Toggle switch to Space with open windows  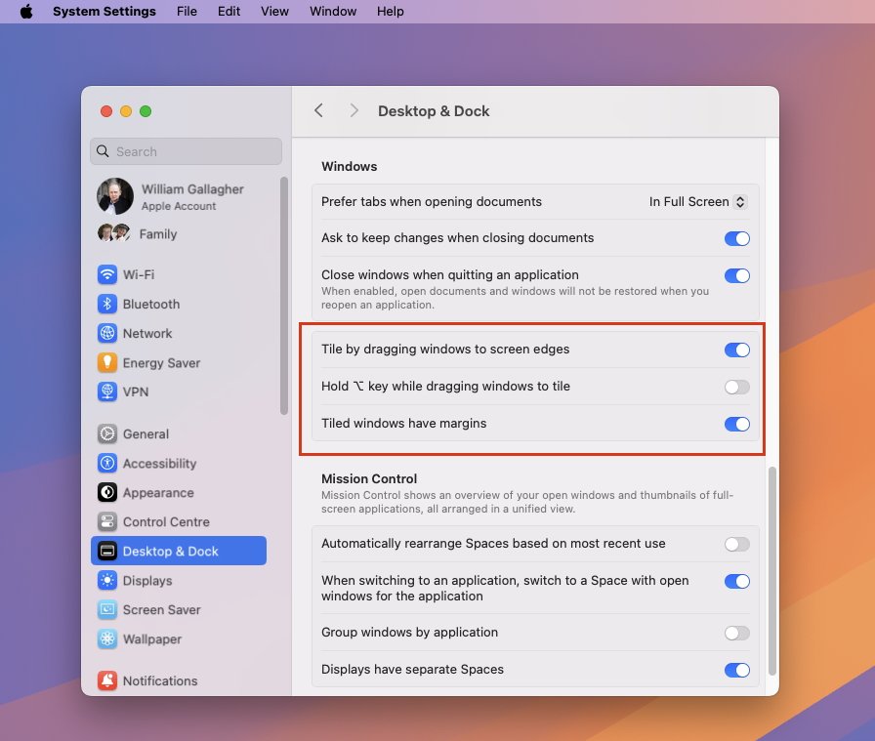point(736,582)
